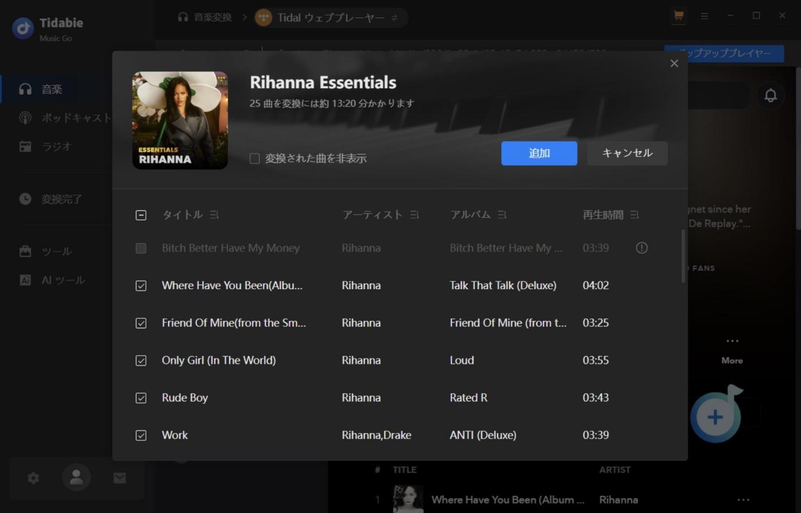Click the Talk That Talk (Deluxe) album cell
This screenshot has height=513, width=801.
[503, 285]
